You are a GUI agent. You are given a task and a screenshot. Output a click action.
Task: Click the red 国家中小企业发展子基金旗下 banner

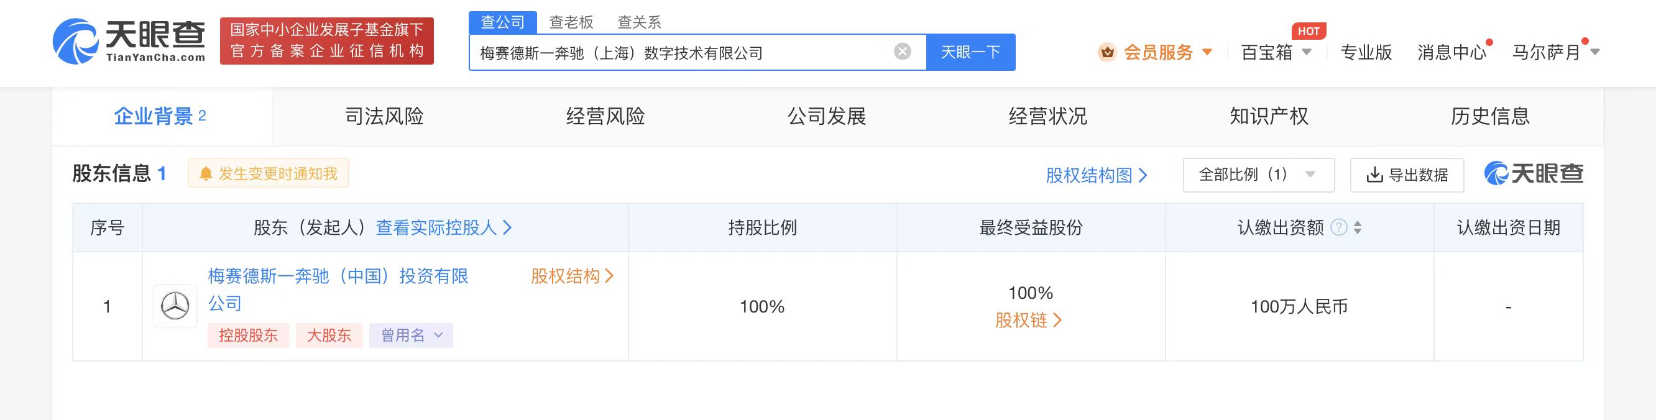click(326, 41)
